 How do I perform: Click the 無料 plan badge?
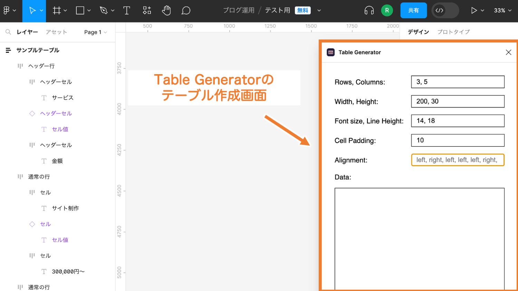click(x=303, y=10)
